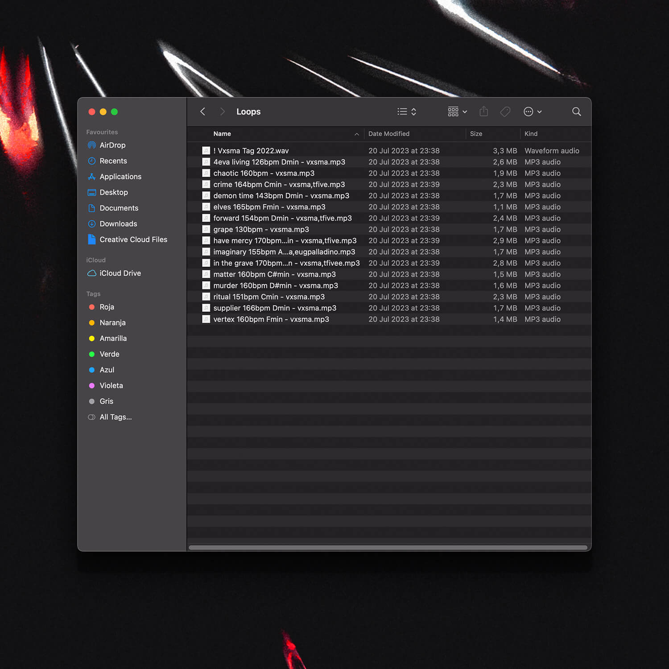
Task: Click the '3,3 MB' size cell
Action: click(505, 151)
